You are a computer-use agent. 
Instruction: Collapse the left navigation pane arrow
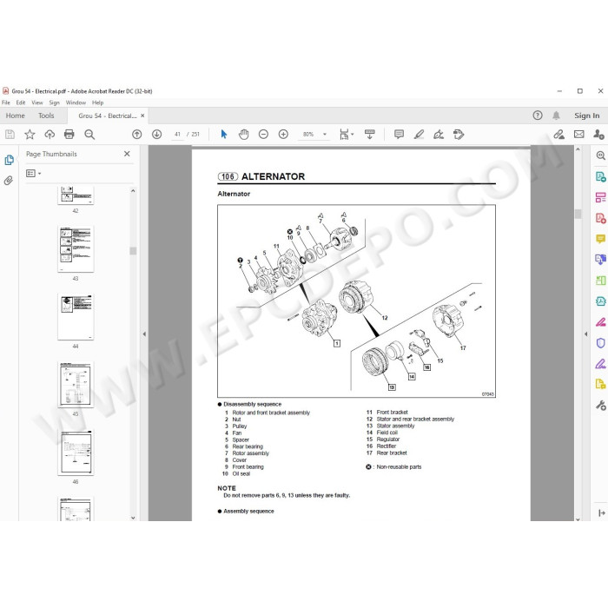coord(144,334)
